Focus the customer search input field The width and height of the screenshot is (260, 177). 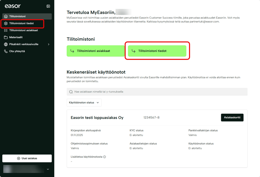159,92
